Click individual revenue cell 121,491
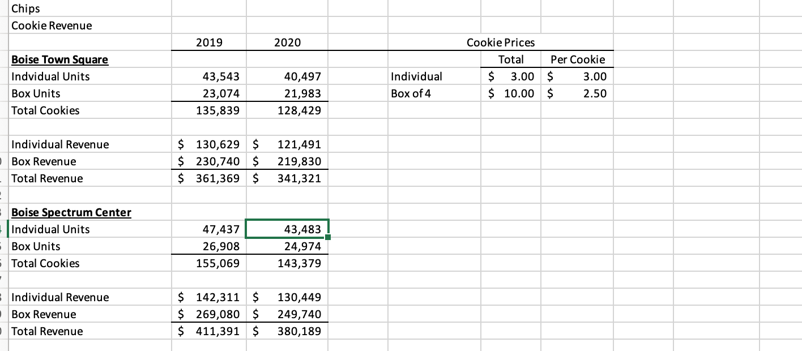 pos(287,144)
